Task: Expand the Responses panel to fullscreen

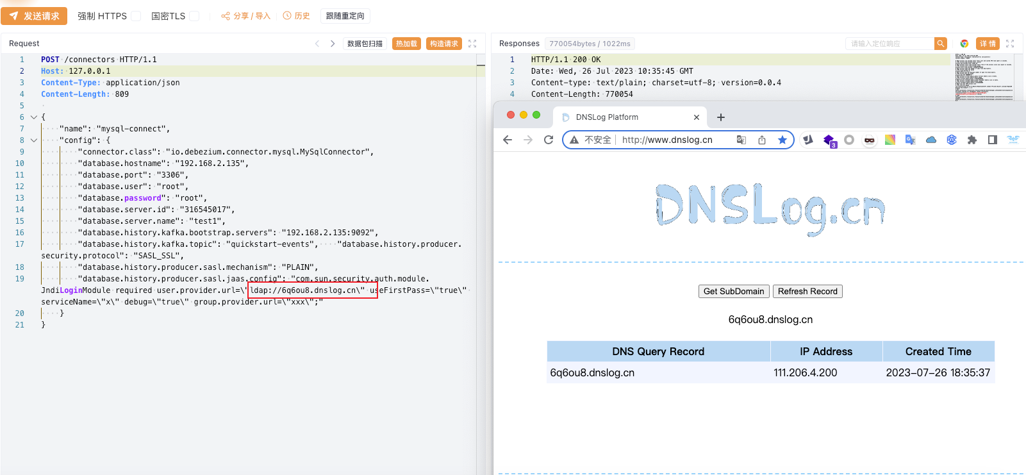Action: (1010, 44)
